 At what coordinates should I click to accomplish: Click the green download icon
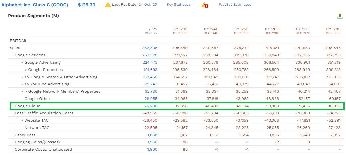(339, 16)
